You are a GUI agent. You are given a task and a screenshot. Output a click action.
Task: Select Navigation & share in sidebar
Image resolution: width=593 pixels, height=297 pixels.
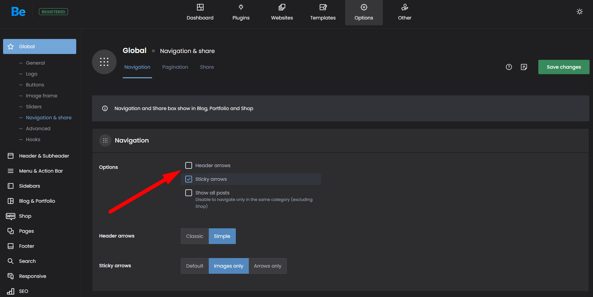[49, 118]
